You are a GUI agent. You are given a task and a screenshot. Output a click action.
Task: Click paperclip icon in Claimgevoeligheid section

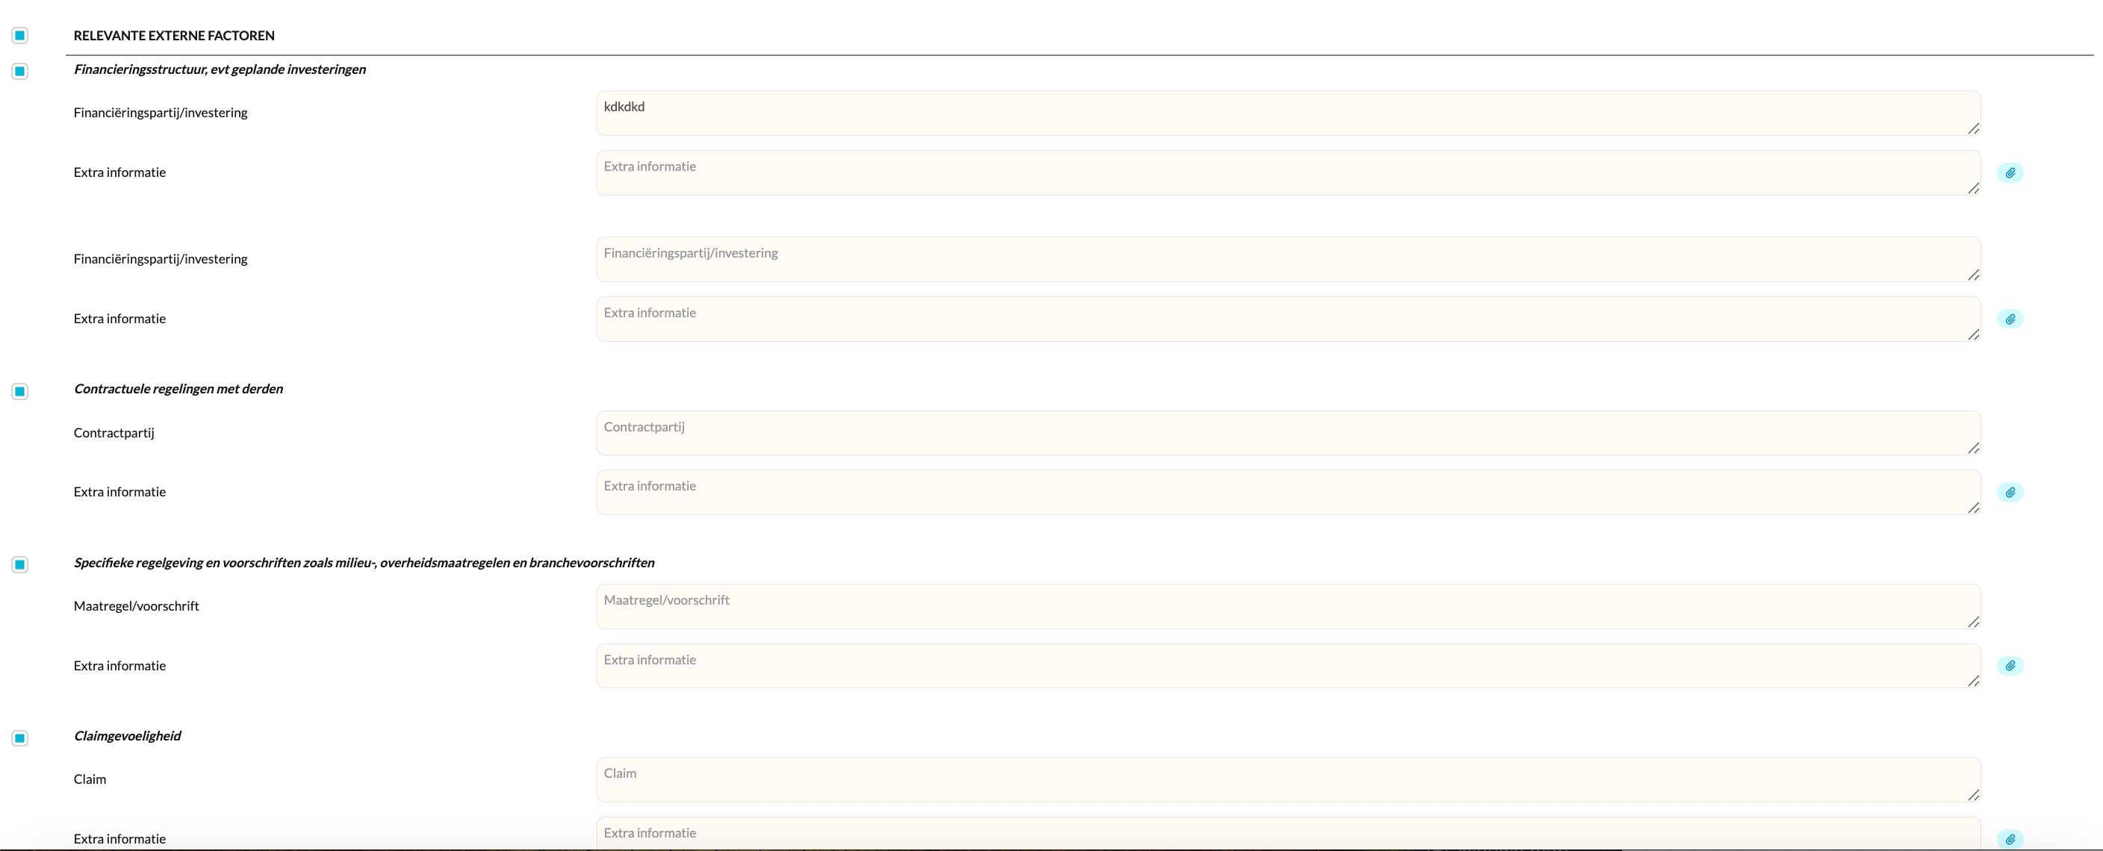coord(2009,839)
